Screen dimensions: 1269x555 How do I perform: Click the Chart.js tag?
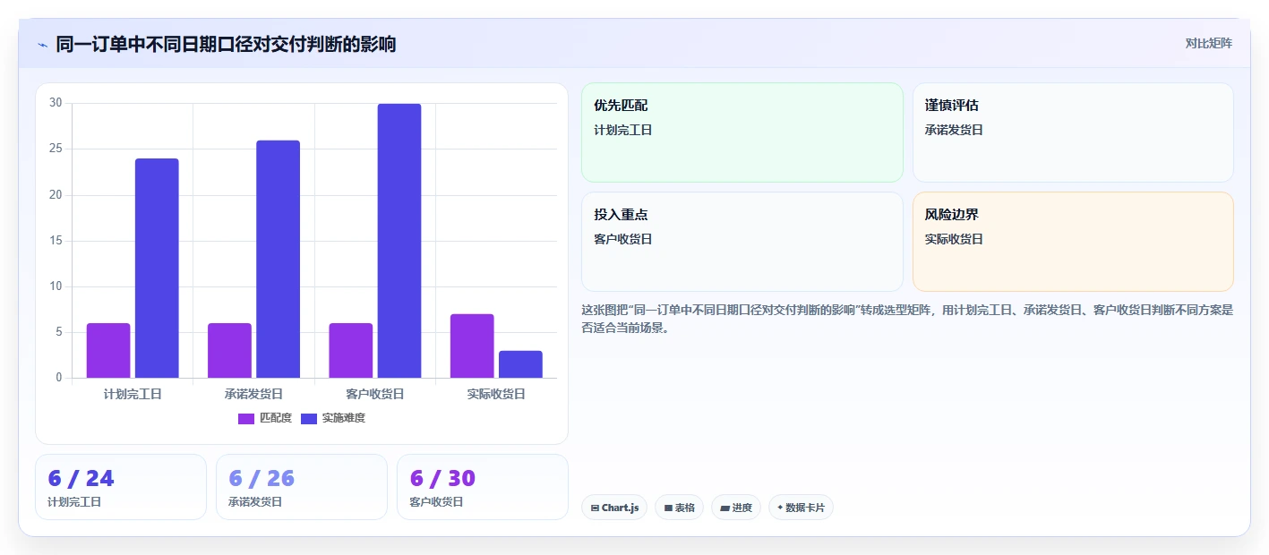tap(614, 508)
